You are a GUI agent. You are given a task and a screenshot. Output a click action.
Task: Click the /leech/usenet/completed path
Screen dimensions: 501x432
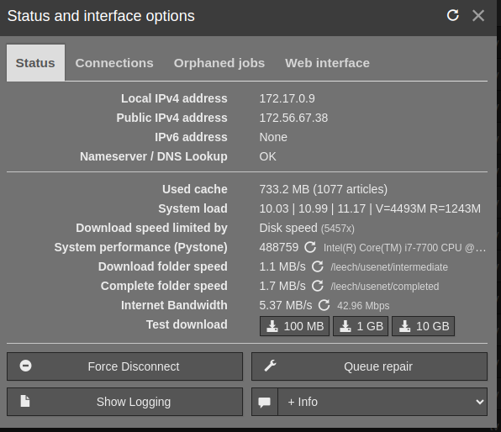tap(385, 287)
